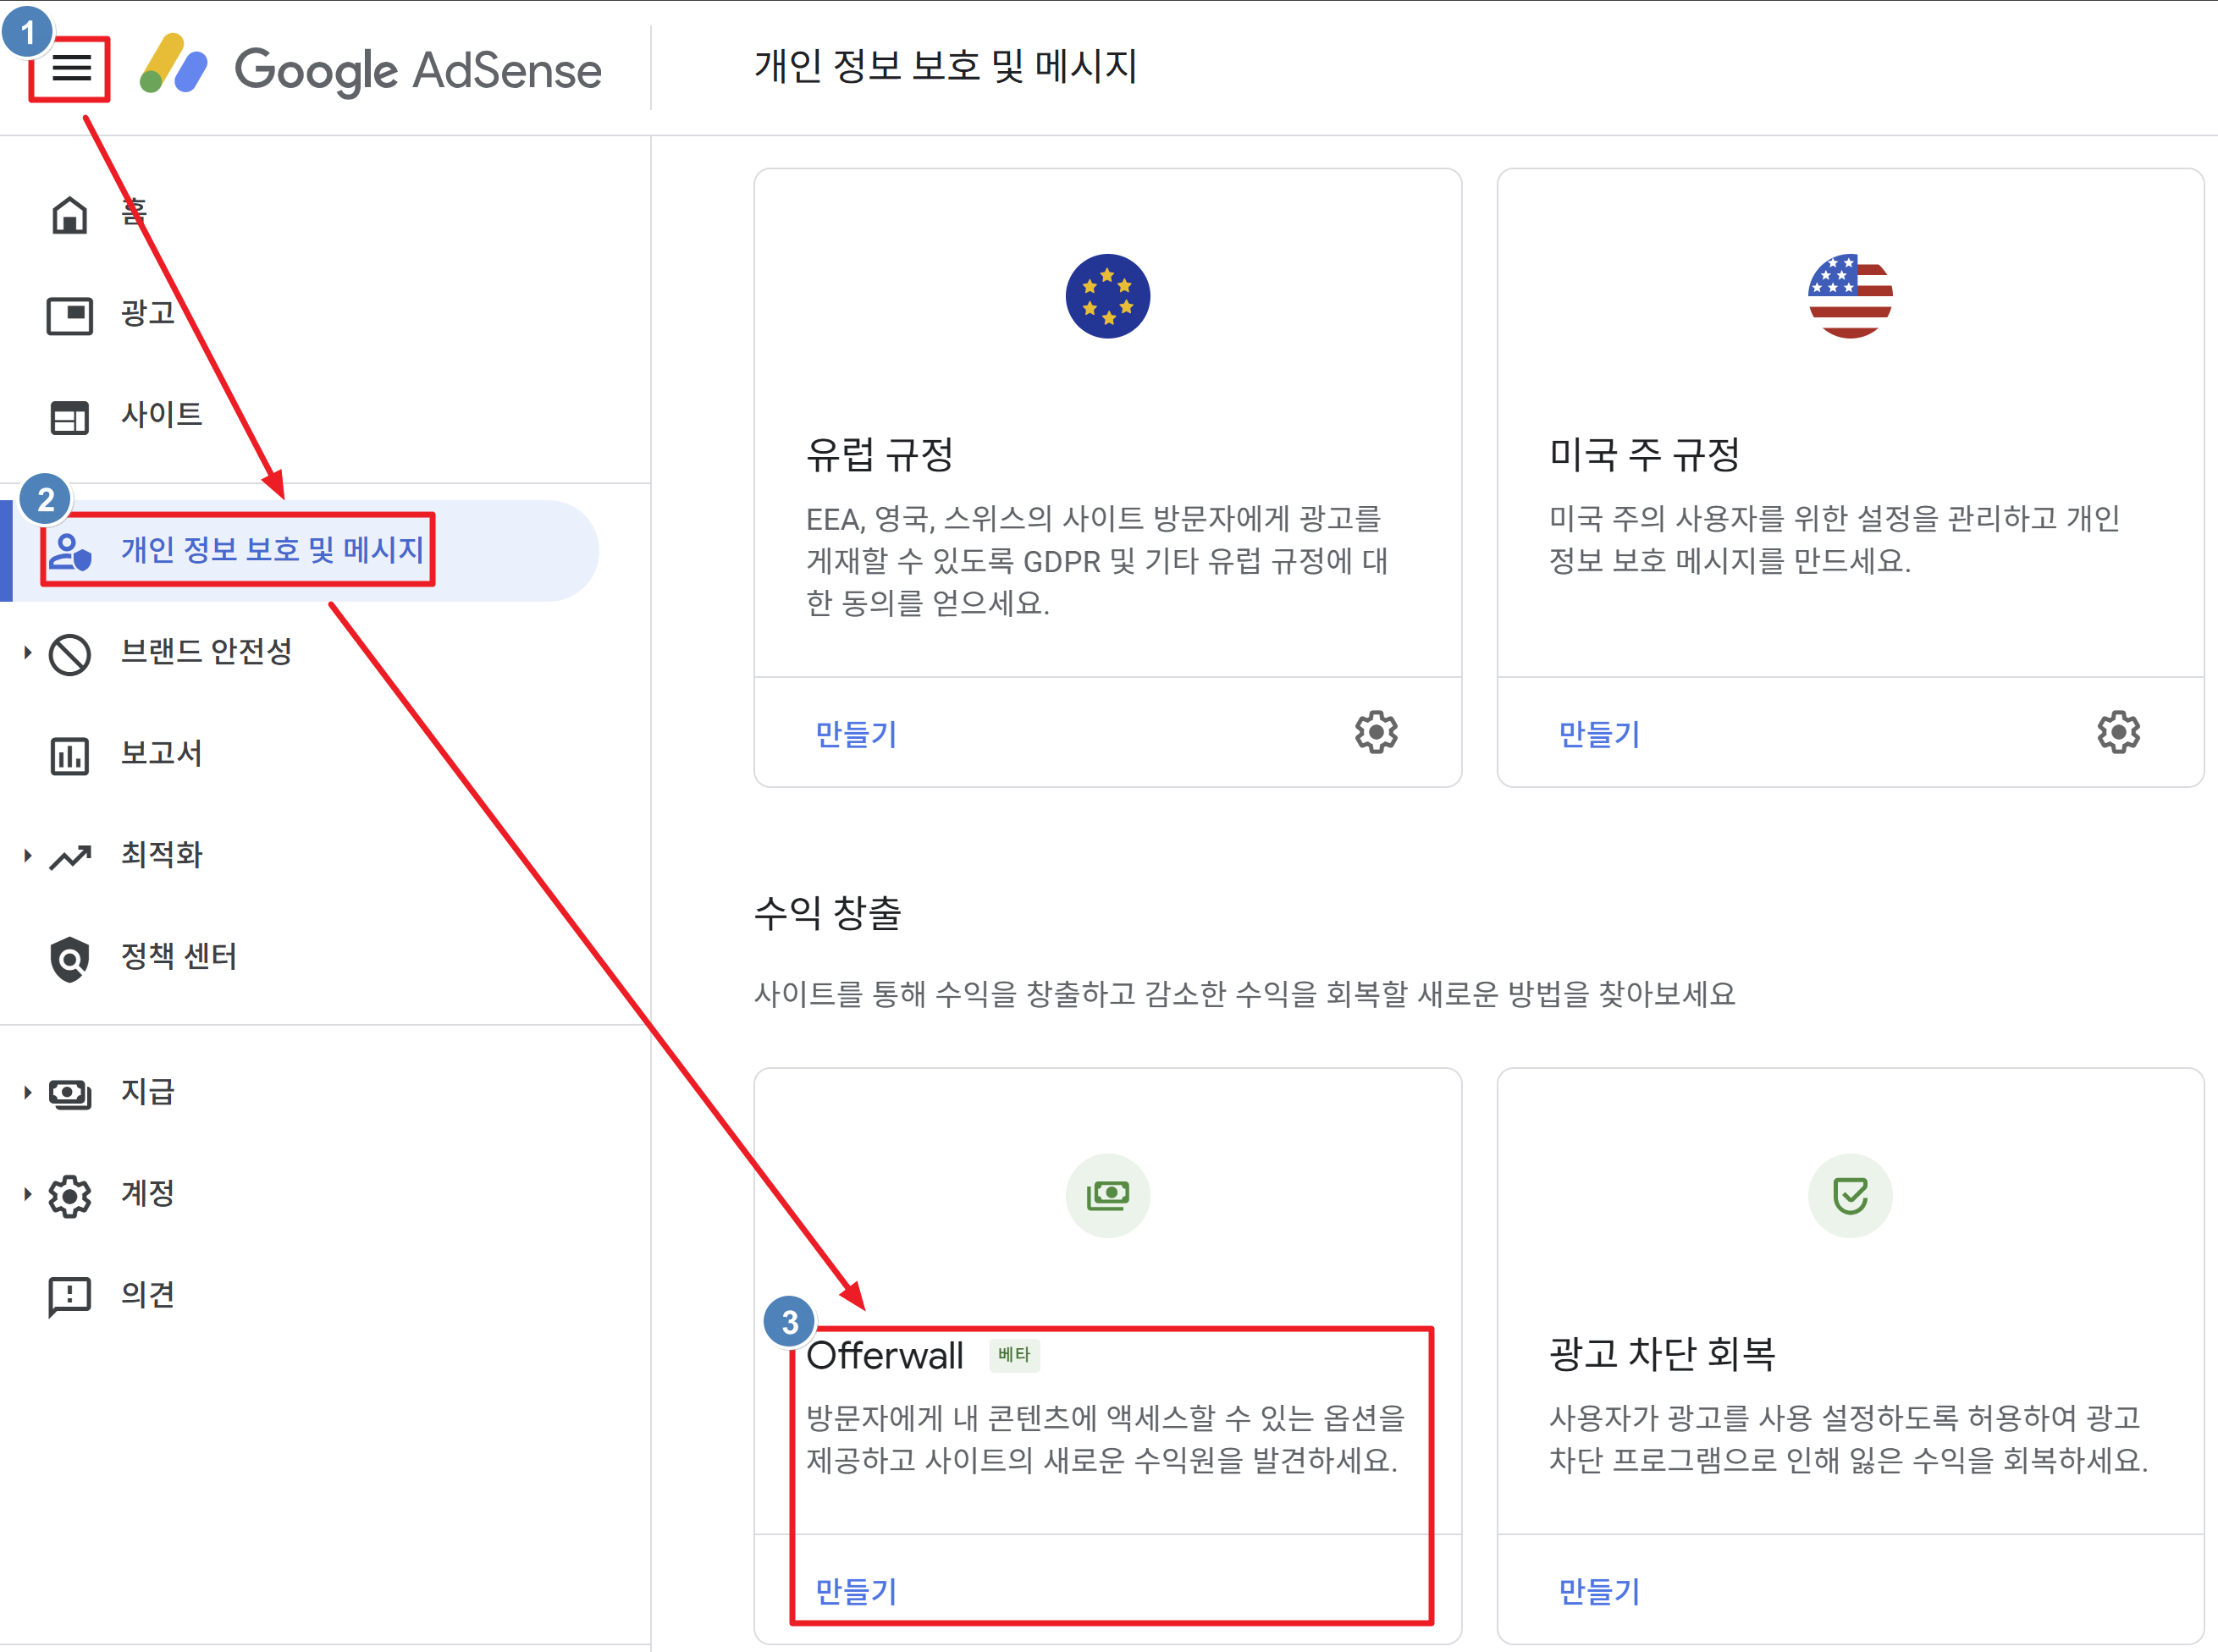Click the 광고 차단 회복 shield check icon

1850,1195
